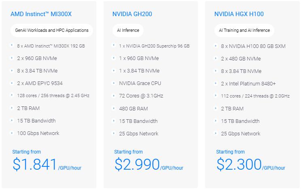Click the $2.300 per GPU/hour price
The image size is (301, 189).
tap(239, 164)
